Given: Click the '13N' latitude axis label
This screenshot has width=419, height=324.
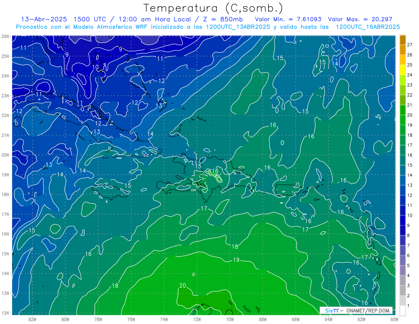Looking at the screenshot, I should tap(5, 293).
